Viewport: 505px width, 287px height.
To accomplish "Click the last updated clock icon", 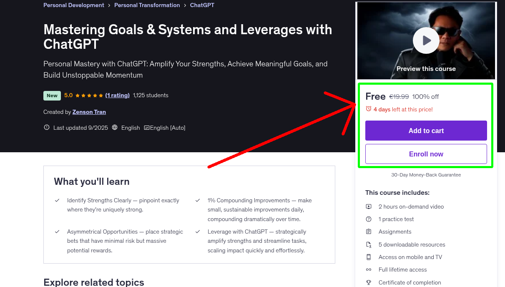I will tap(47, 128).
